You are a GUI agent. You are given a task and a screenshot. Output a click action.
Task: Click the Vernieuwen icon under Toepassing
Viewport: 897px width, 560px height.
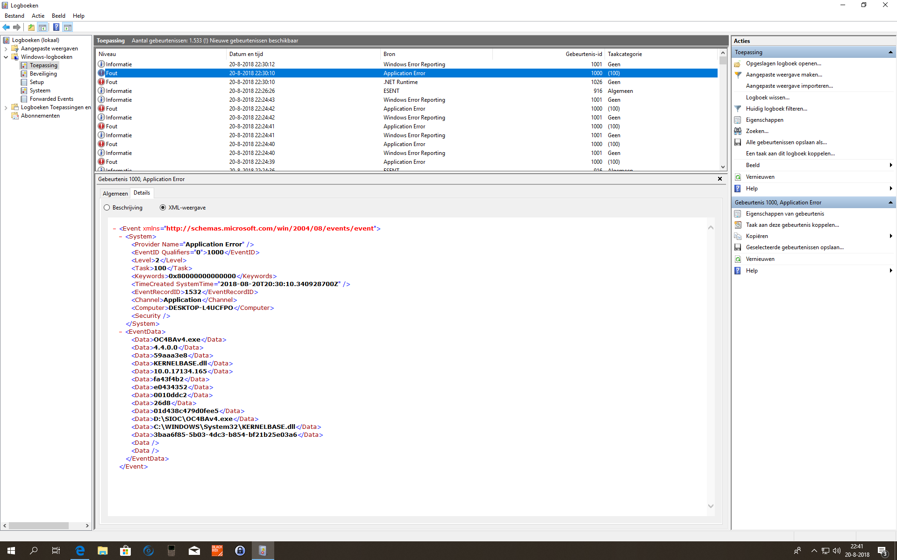(738, 177)
